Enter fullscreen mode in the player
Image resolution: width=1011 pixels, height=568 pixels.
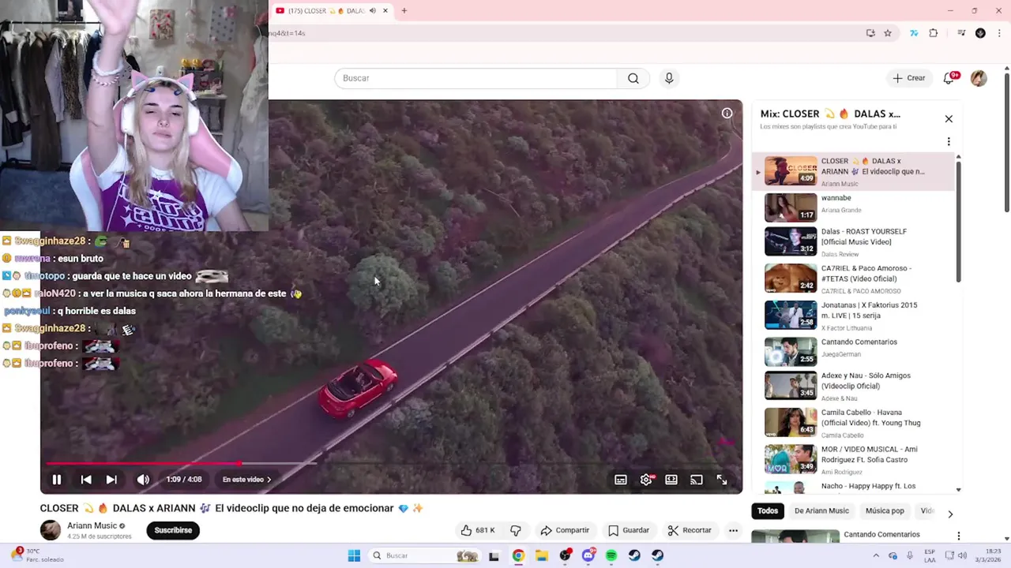coord(722,480)
